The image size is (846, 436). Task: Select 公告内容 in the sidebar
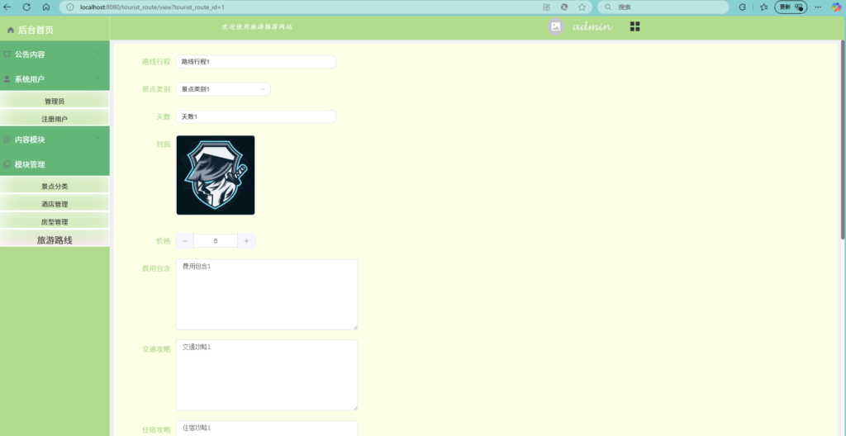[55, 54]
